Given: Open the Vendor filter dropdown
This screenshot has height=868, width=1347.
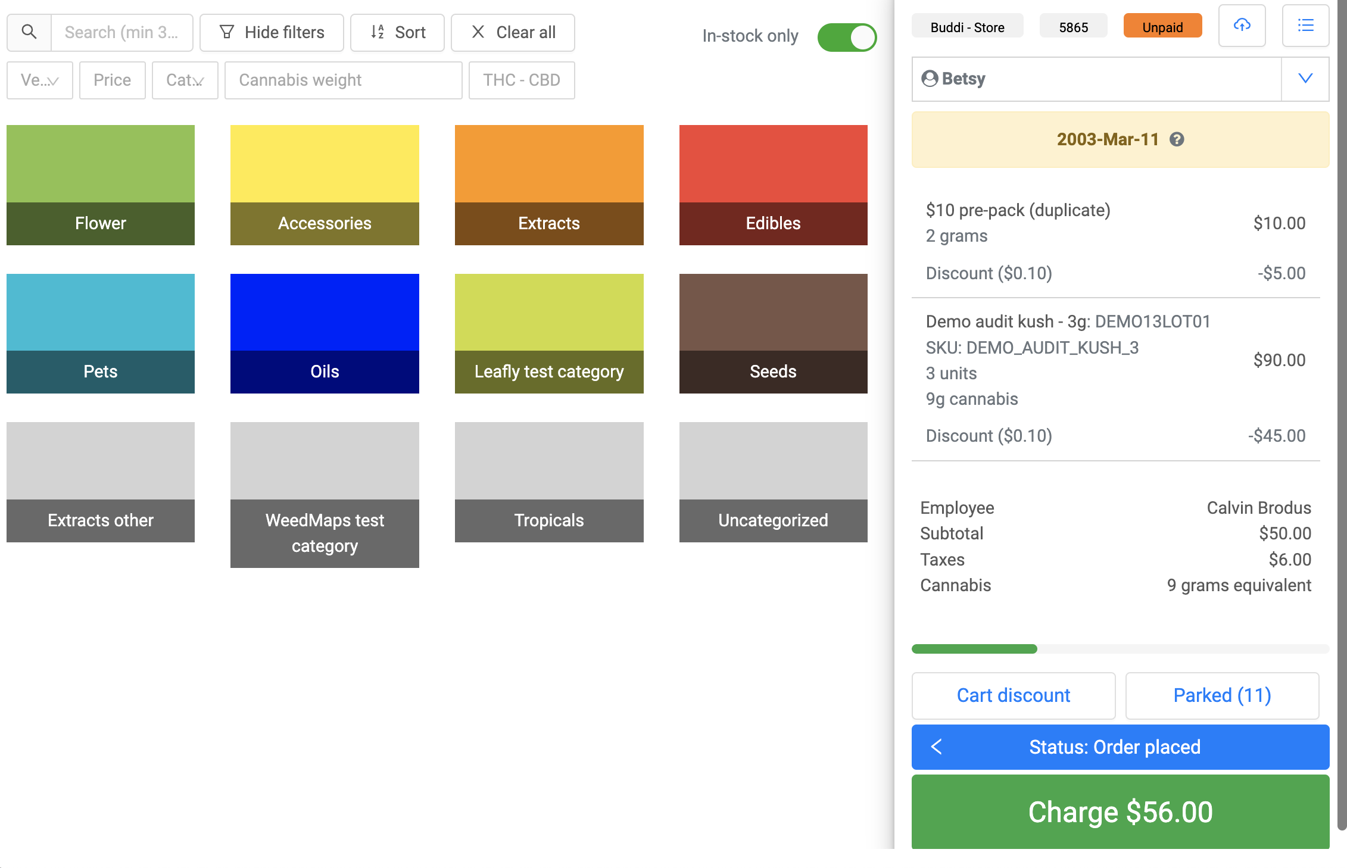Looking at the screenshot, I should click(40, 80).
